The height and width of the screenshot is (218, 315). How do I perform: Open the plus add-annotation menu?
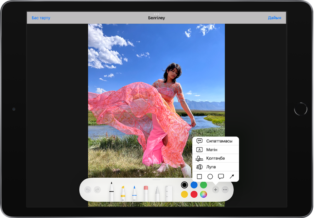pyautogui.click(x=216, y=189)
